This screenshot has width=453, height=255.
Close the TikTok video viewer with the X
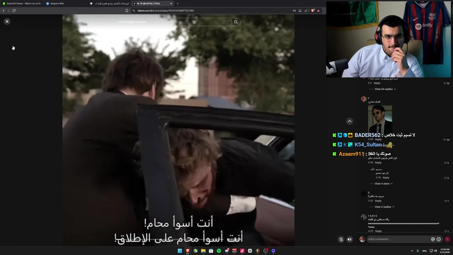(x=7, y=21)
